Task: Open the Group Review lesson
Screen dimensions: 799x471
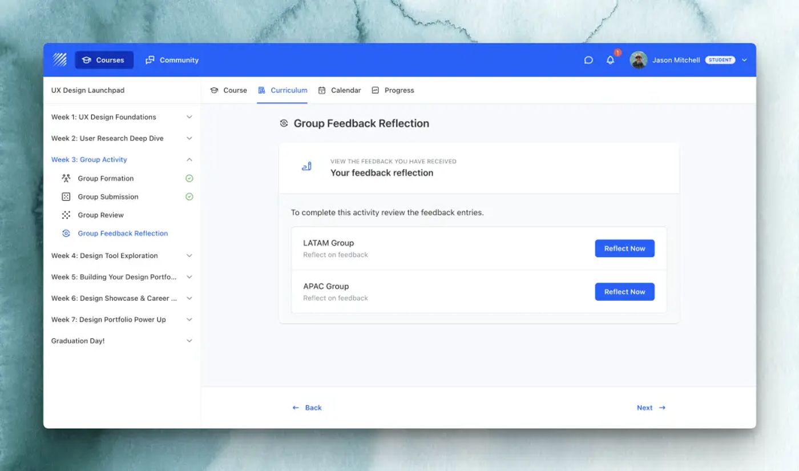Action: [x=100, y=215]
